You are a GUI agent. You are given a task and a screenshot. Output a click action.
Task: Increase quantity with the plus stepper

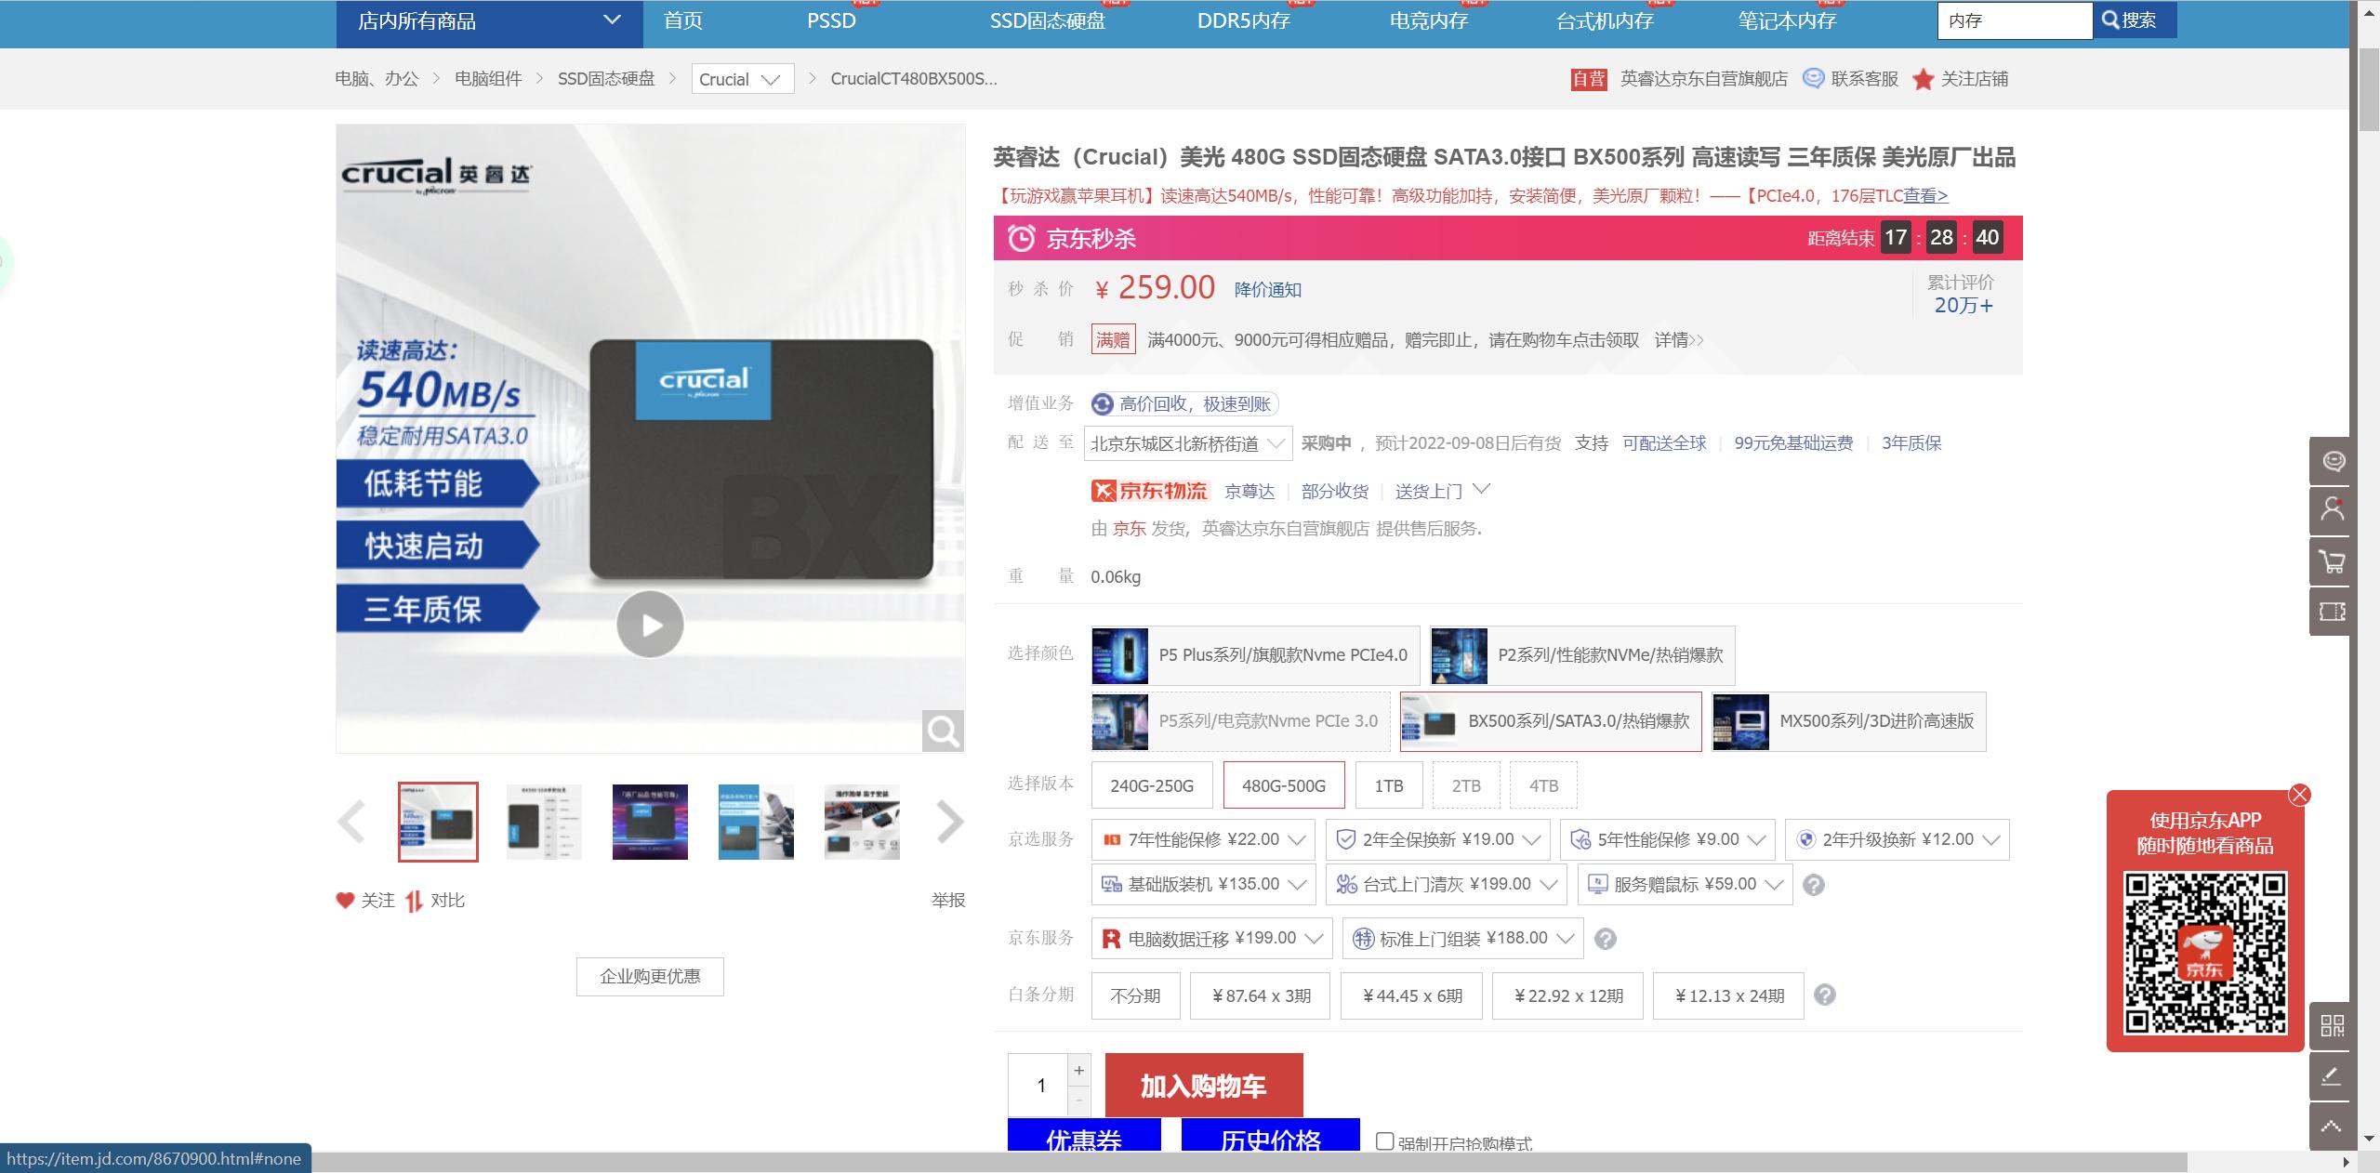(x=1078, y=1070)
